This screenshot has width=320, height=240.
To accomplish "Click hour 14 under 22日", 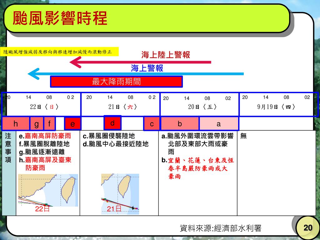I will coord(28,97).
